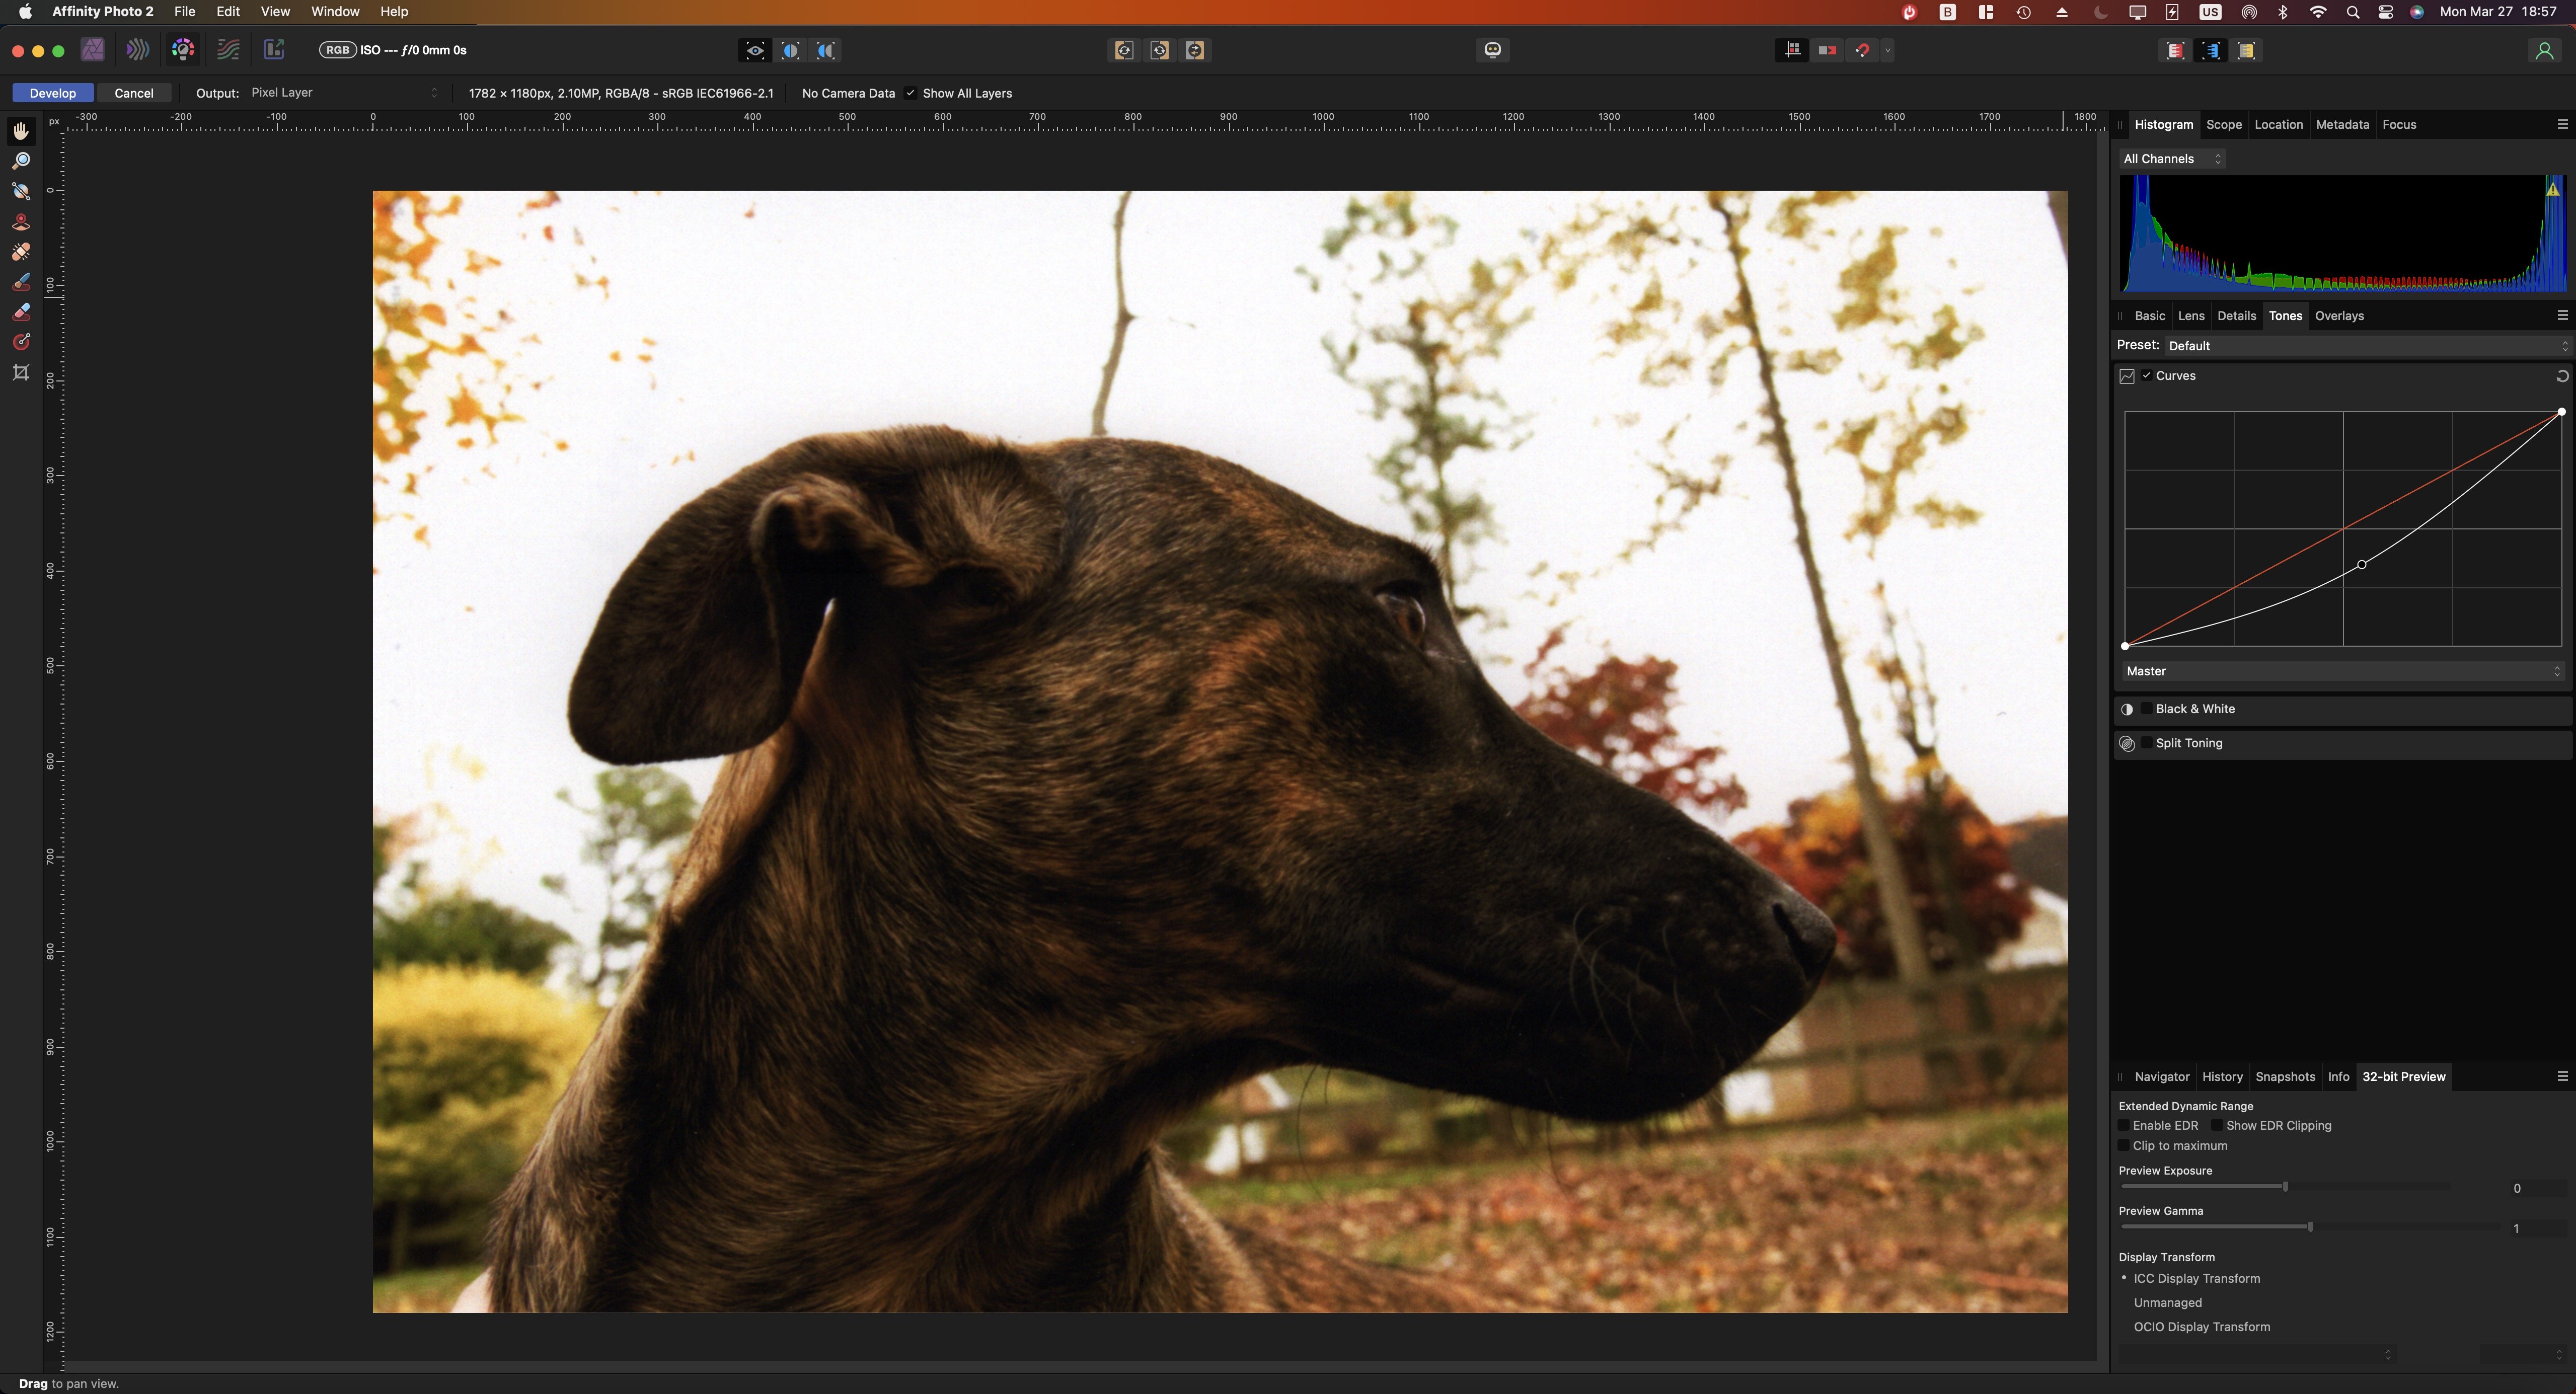Open snapping options dropdown arrow
This screenshot has height=1394, width=2576.
coord(1887,50)
